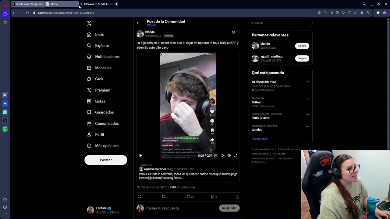Open more options for Gondou trend

pyautogui.click(x=307, y=126)
